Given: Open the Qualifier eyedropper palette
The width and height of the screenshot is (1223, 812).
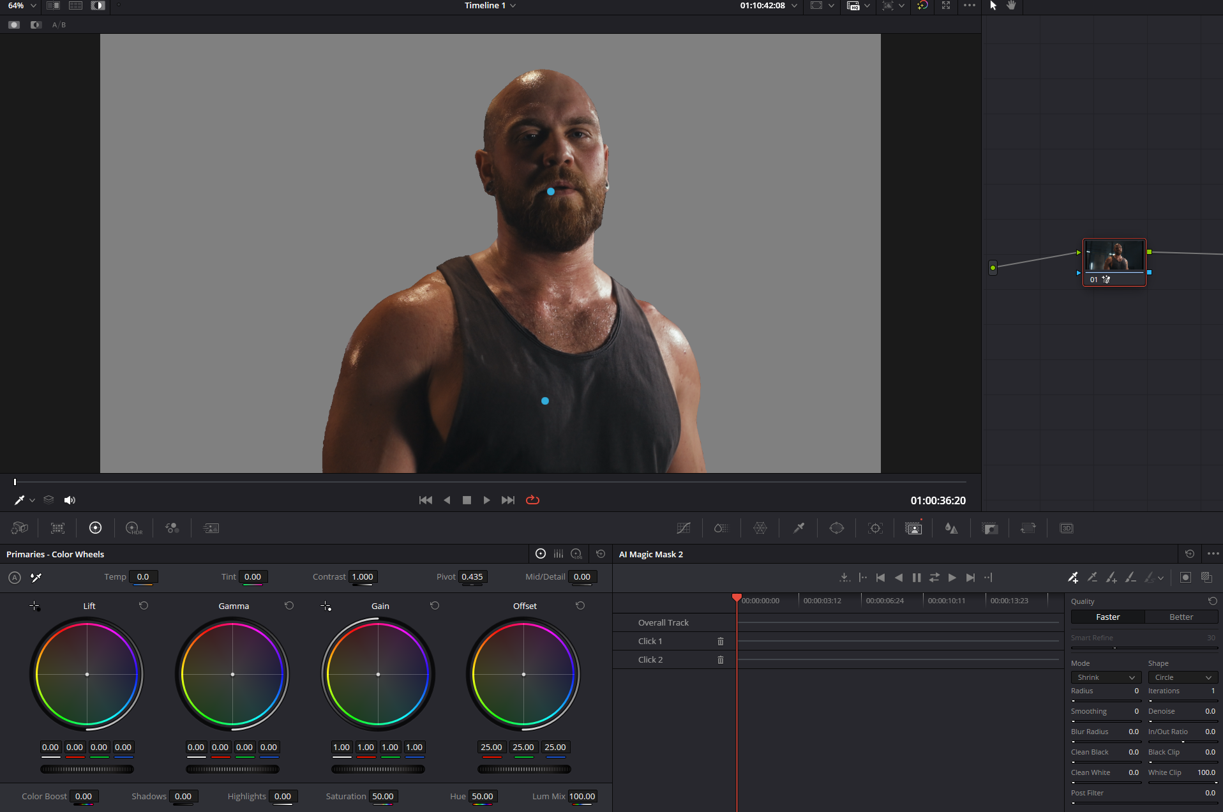Looking at the screenshot, I should pos(799,528).
